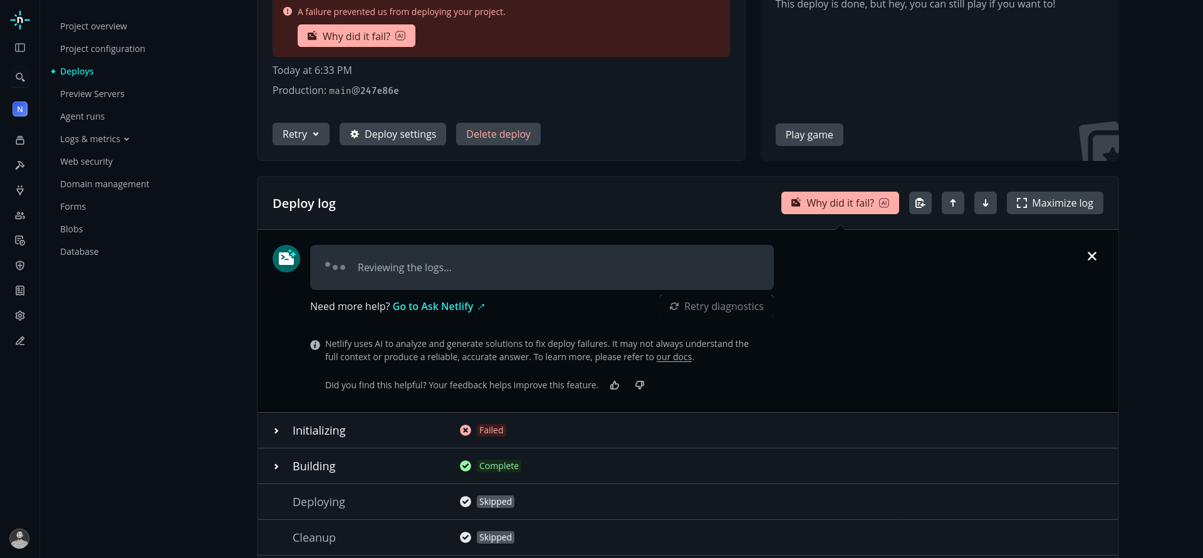Viewport: 1203px width, 558px height.
Task: Expand the Initializing log section
Action: [x=276, y=431]
